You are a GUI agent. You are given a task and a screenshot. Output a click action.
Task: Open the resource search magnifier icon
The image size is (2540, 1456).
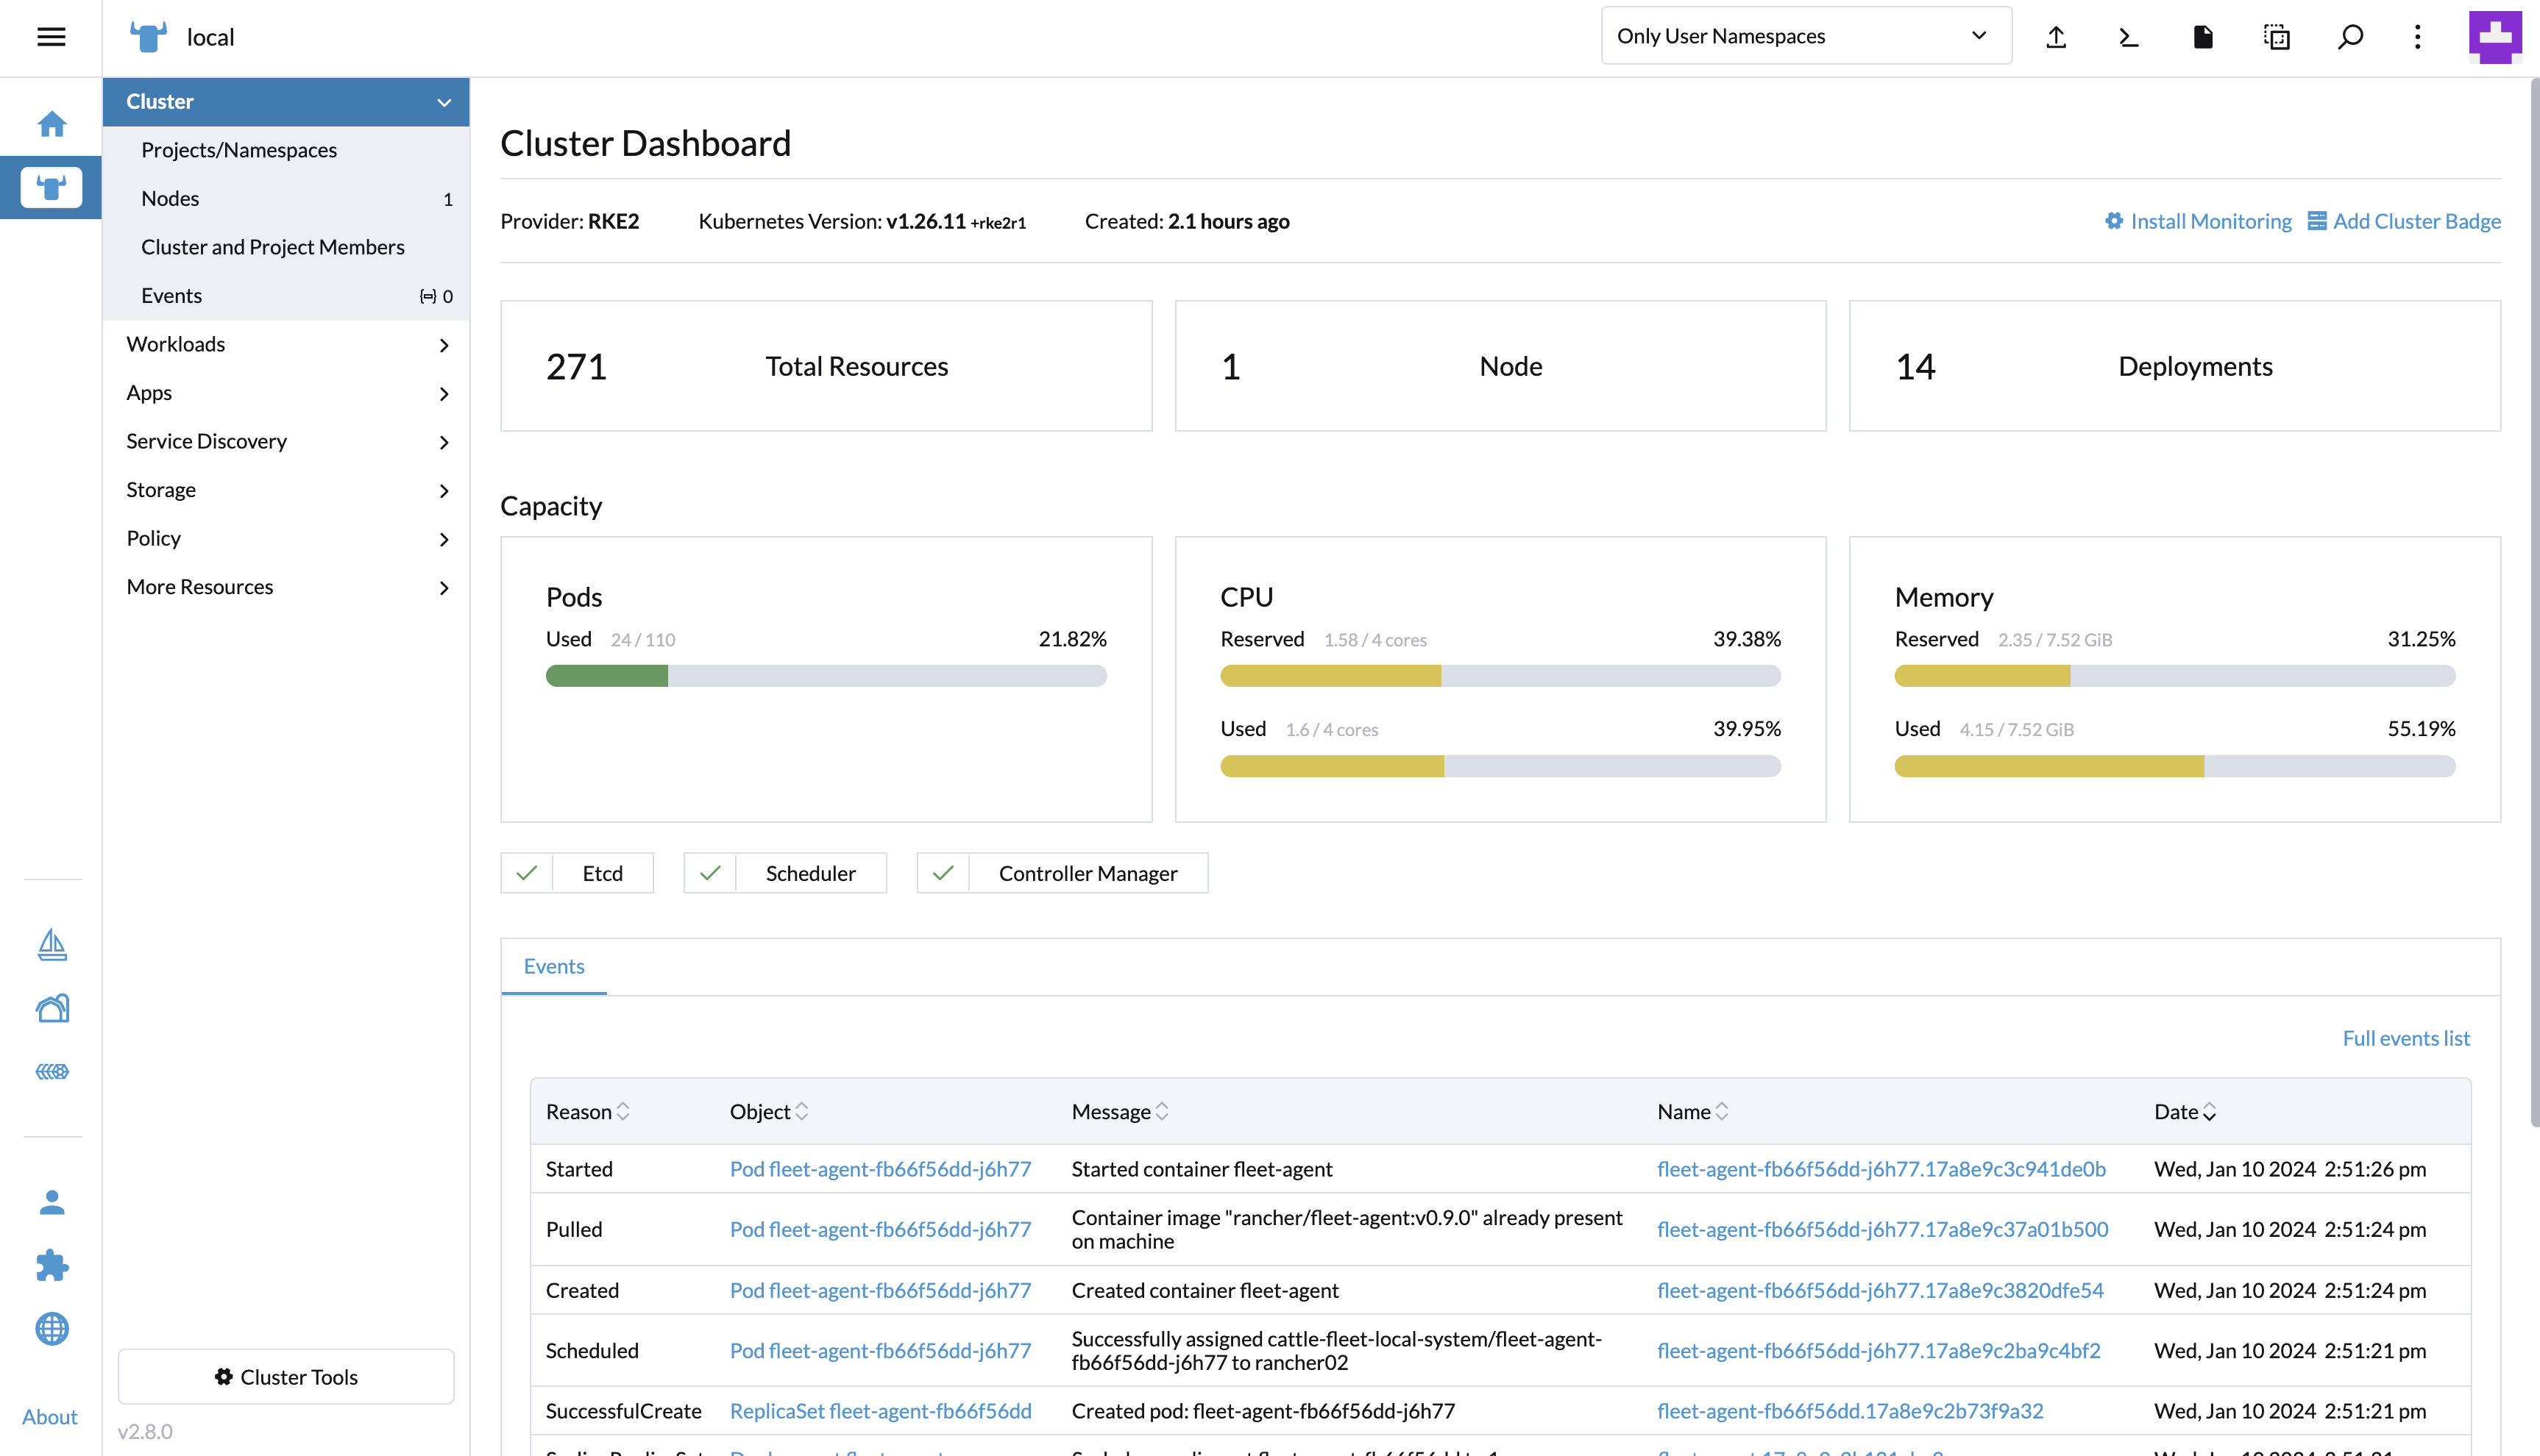(x=2350, y=37)
